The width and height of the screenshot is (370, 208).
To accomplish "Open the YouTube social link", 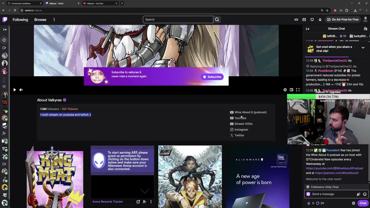I will [238, 118].
